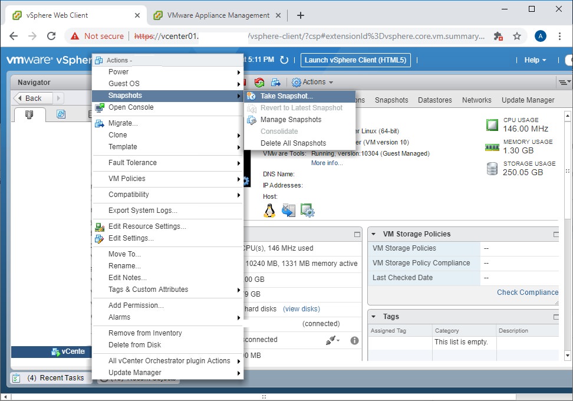
Task: Click the Recent Tasks clipboard icon
Action: click(16, 378)
